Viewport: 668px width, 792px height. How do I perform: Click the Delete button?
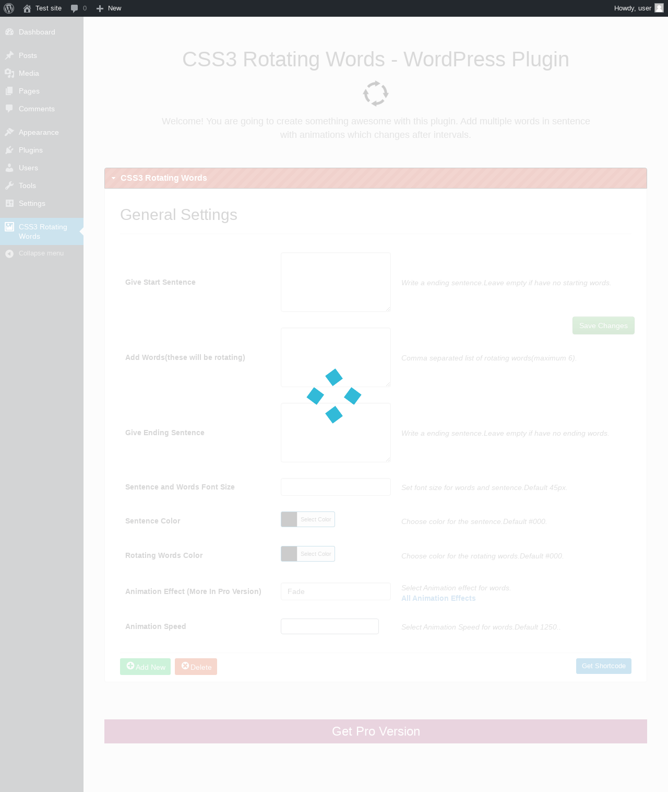point(196,667)
